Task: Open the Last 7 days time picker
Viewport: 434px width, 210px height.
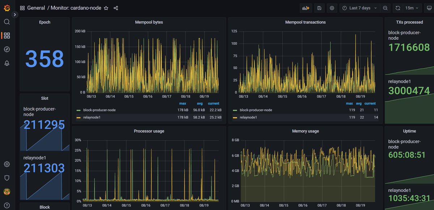Action: point(359,8)
